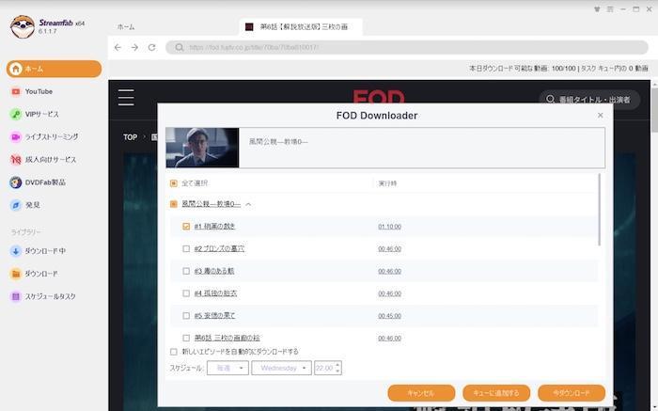Viewport: 658px width, 411px height.
Task: Click the 00:45:00 duration of episode #5
Action: coord(389,316)
